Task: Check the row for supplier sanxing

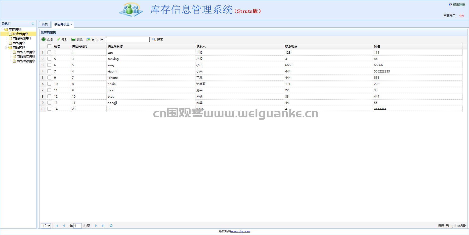Action: 50,59
